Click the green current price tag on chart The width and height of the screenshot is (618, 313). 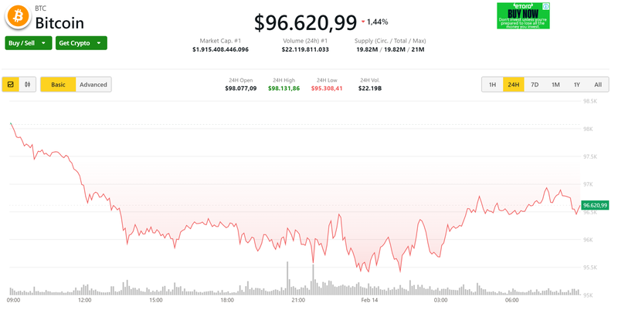[596, 205]
